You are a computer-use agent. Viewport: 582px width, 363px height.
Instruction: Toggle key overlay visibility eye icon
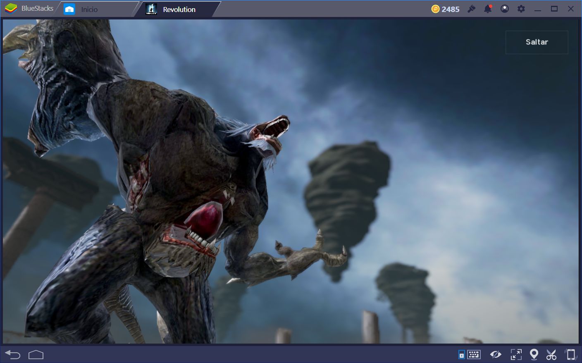(495, 354)
